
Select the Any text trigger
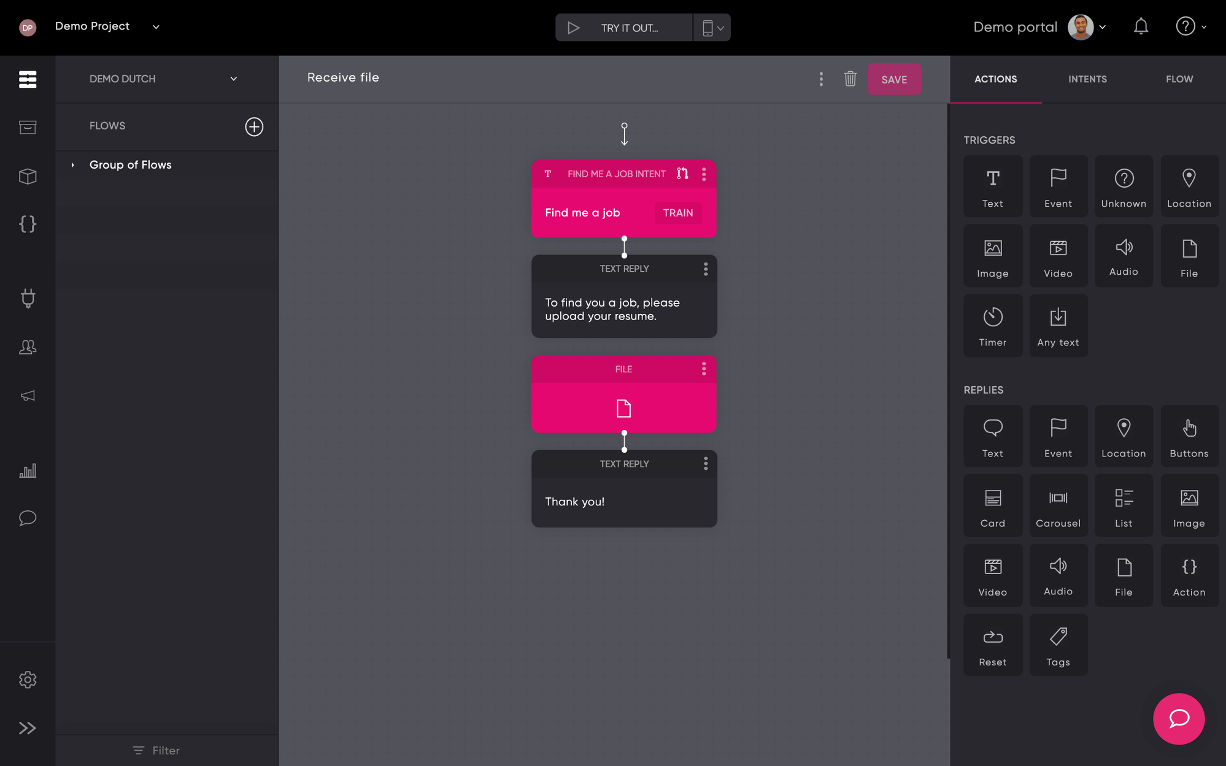coord(1058,326)
